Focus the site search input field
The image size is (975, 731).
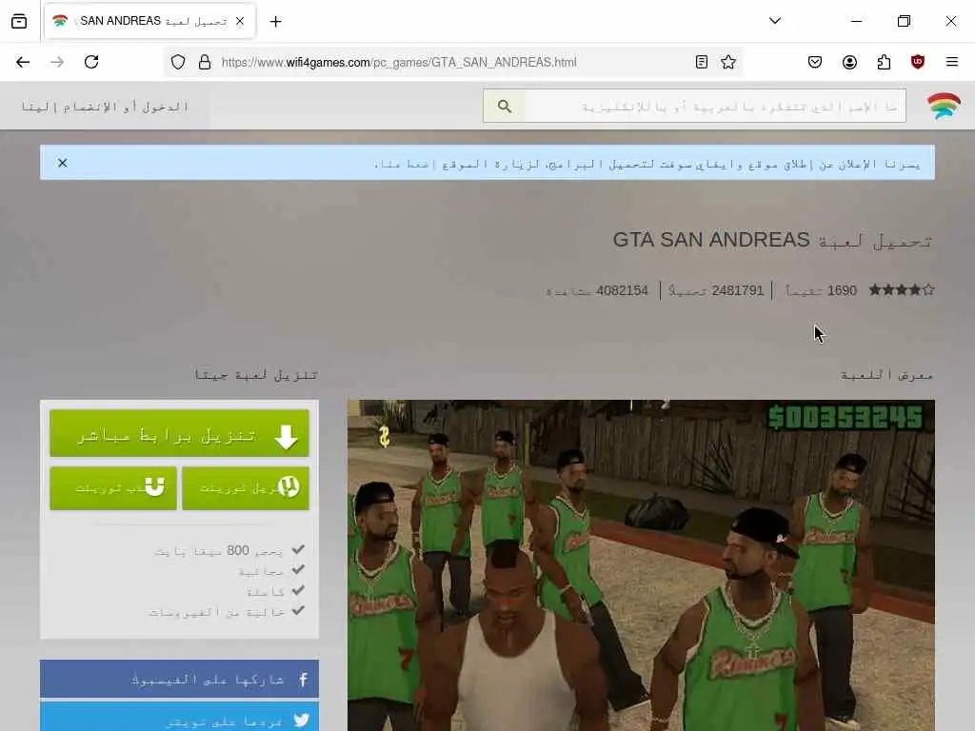[x=715, y=107]
